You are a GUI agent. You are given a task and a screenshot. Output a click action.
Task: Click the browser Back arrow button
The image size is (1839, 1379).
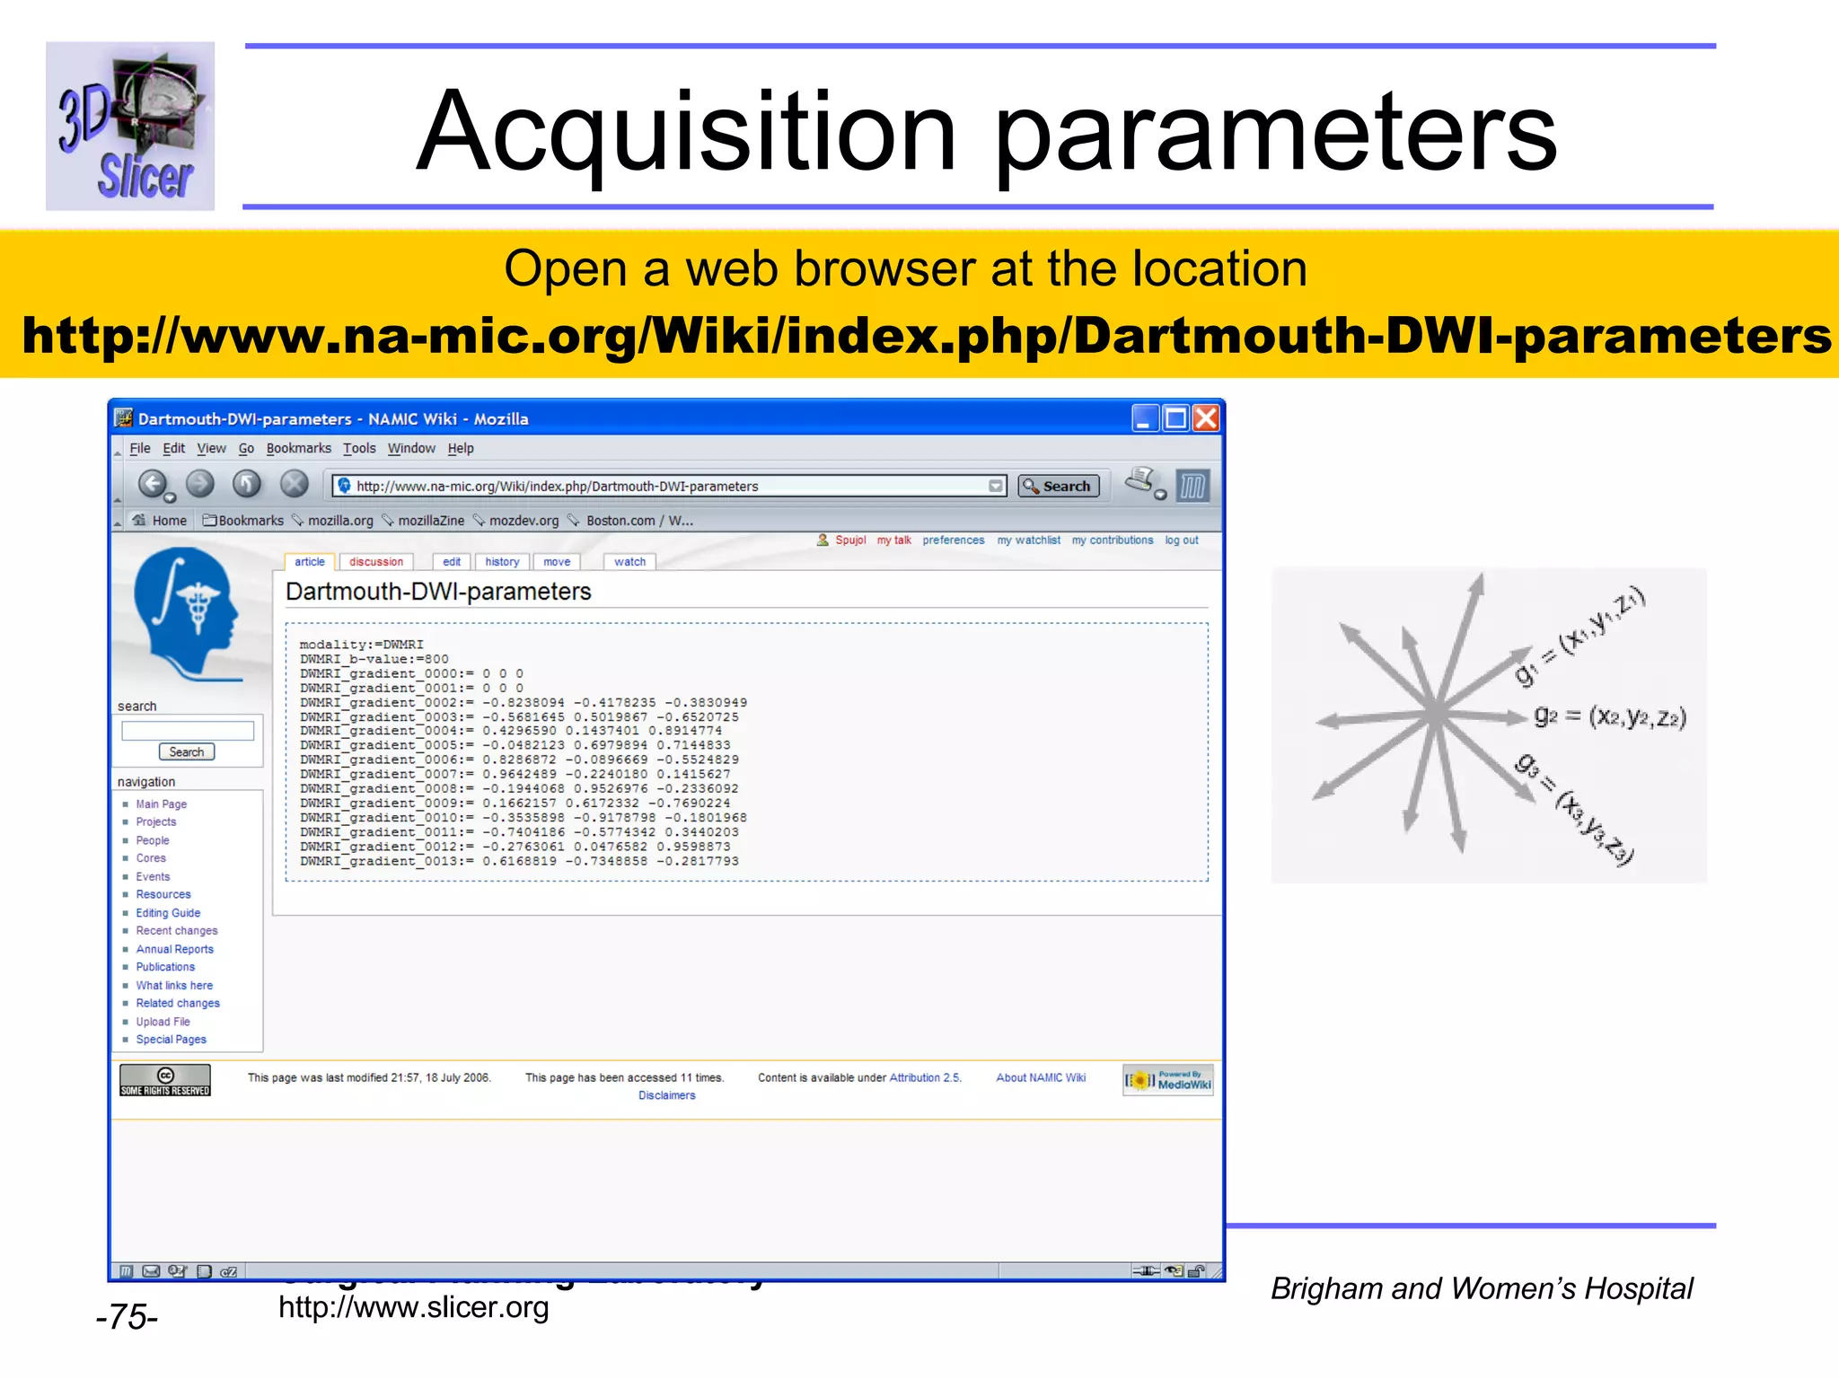pyautogui.click(x=152, y=484)
